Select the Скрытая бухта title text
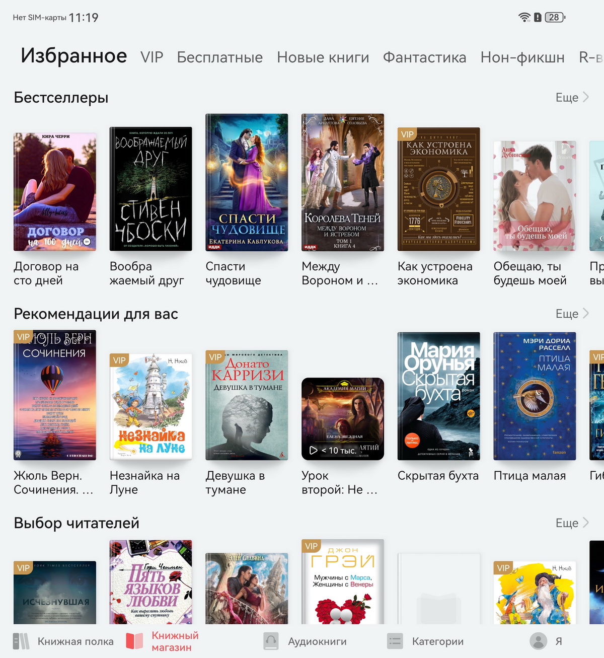This screenshot has height=658, width=604. (x=438, y=476)
